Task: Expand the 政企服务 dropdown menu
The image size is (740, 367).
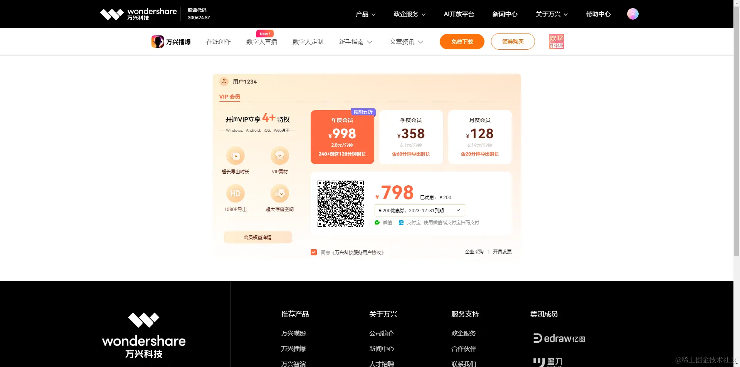Action: (x=410, y=14)
